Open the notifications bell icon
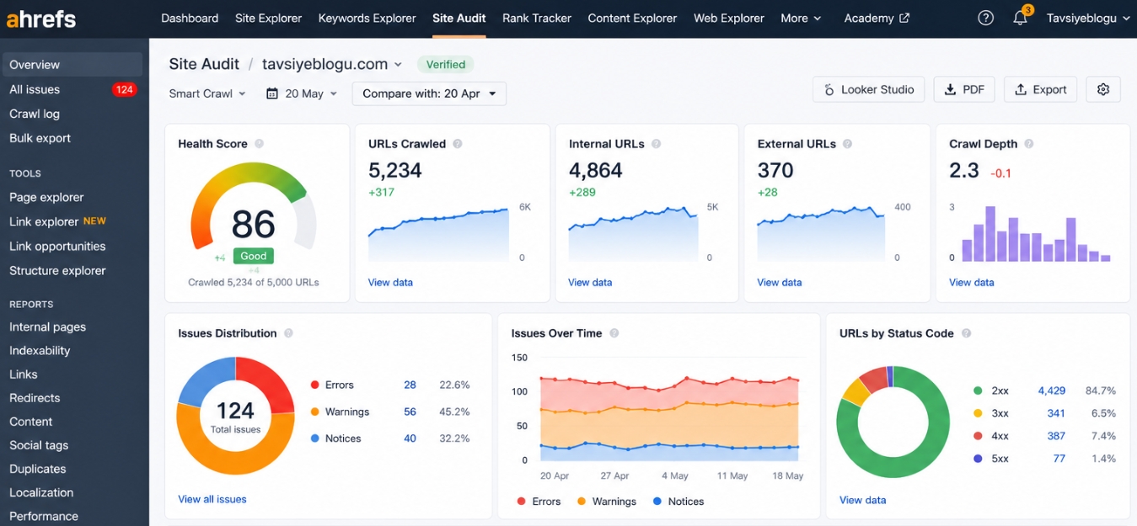 pos(1020,18)
